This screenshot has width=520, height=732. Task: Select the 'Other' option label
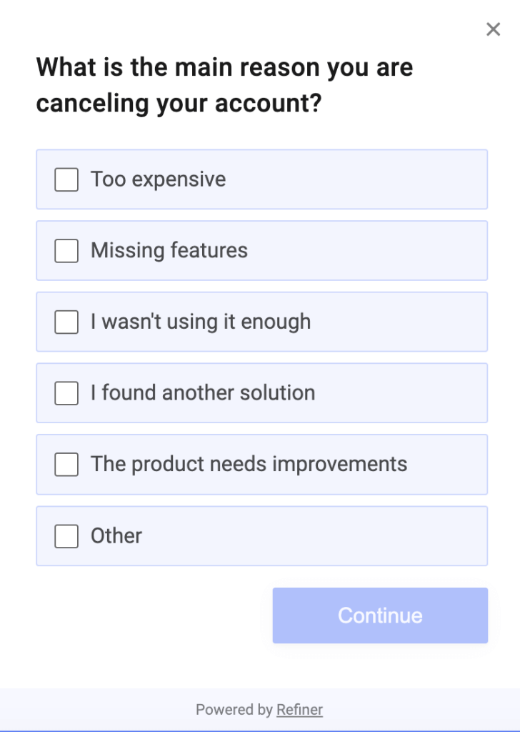[116, 536]
